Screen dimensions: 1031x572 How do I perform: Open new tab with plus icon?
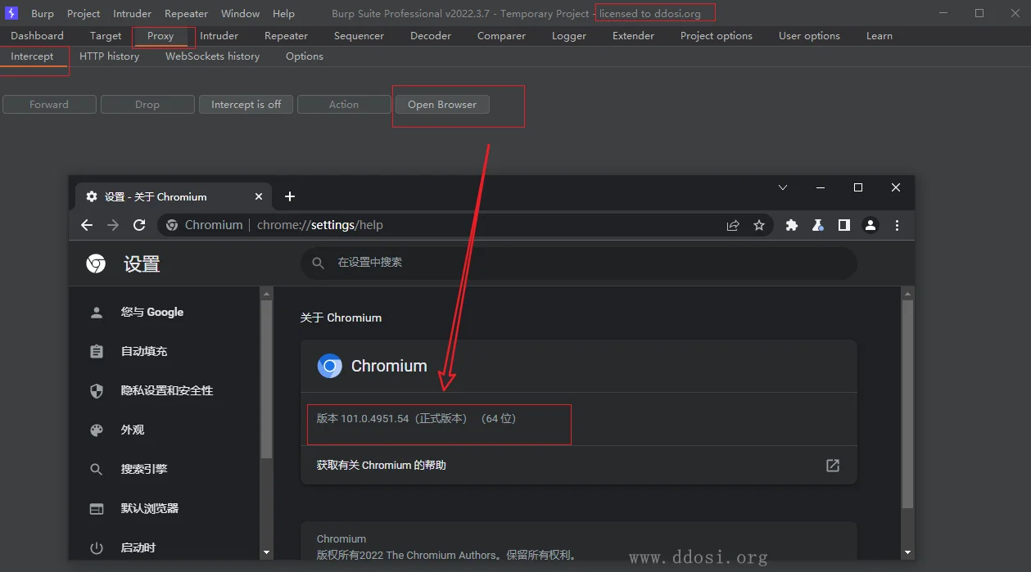pos(289,196)
